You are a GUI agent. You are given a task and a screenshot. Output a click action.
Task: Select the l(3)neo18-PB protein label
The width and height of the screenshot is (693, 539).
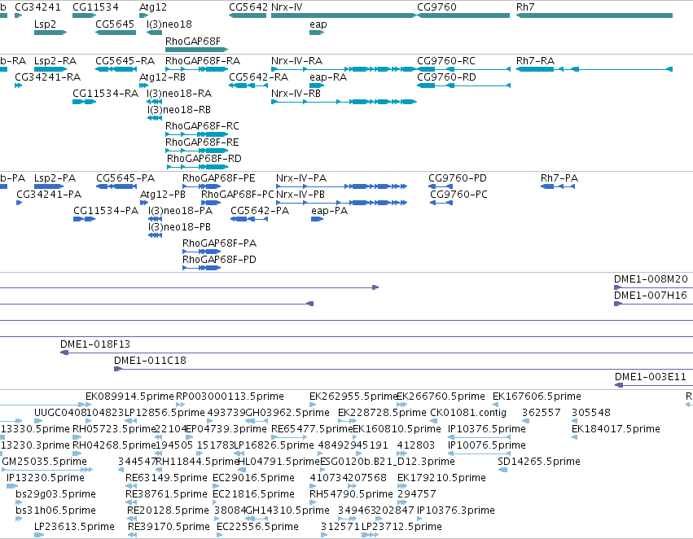coord(179,227)
